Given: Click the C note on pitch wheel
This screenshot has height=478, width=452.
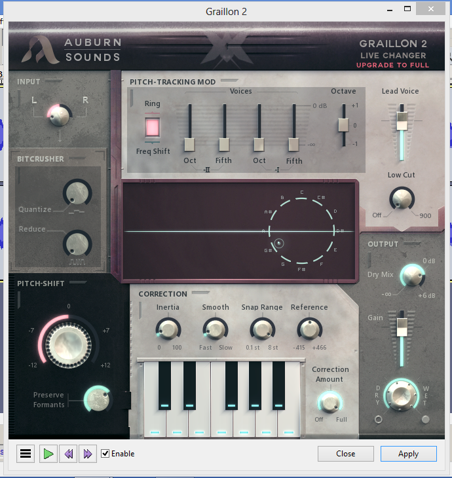Looking at the screenshot, I should 301,192.
